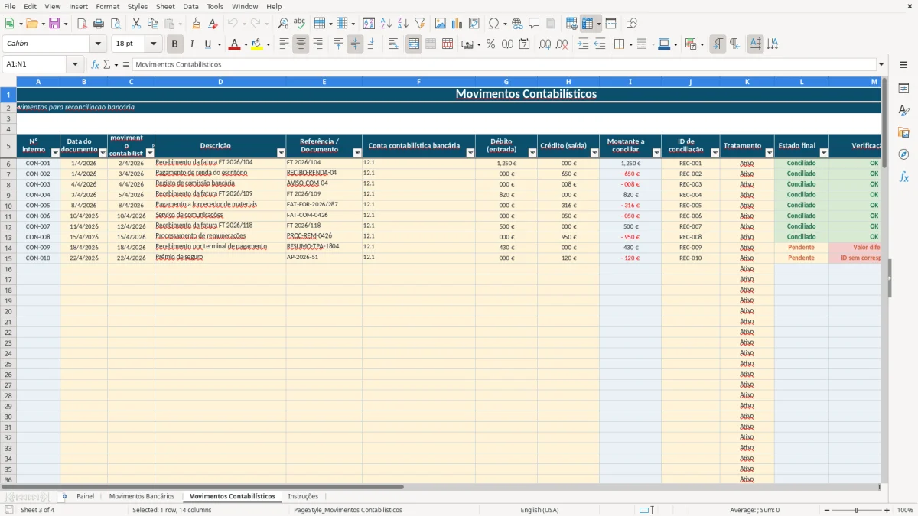
Task: Open filter dropdown on Estado final column
Action: pos(823,153)
